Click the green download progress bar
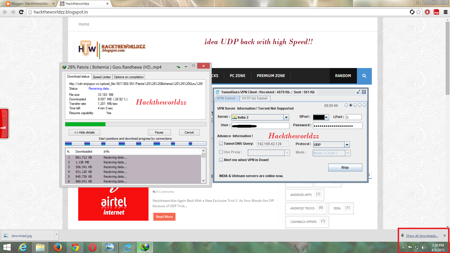The width and height of the screenshot is (450, 253). click(x=136, y=124)
